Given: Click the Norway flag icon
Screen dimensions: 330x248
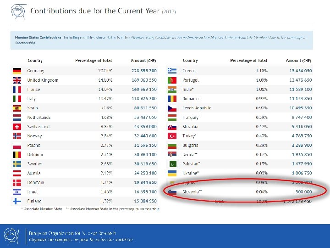Looking at the screenshot, I should [17, 136].
